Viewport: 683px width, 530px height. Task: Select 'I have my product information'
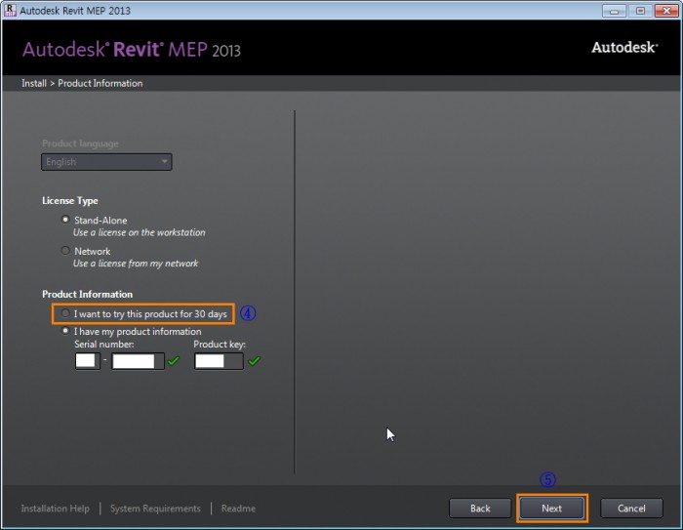pos(65,331)
